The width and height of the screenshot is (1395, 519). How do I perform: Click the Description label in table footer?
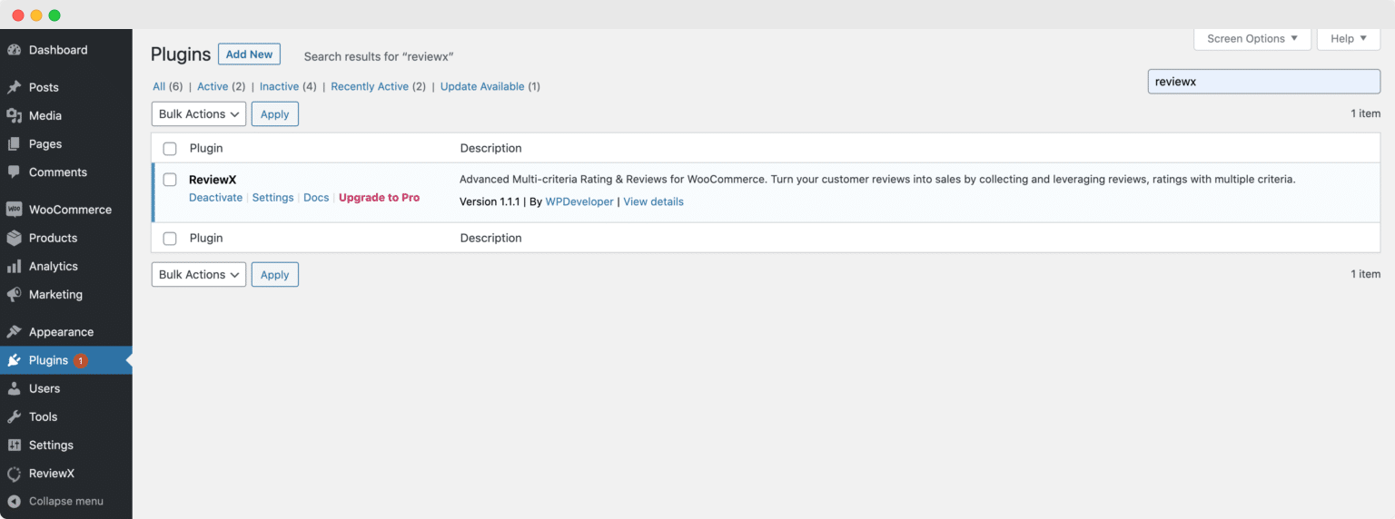(490, 238)
